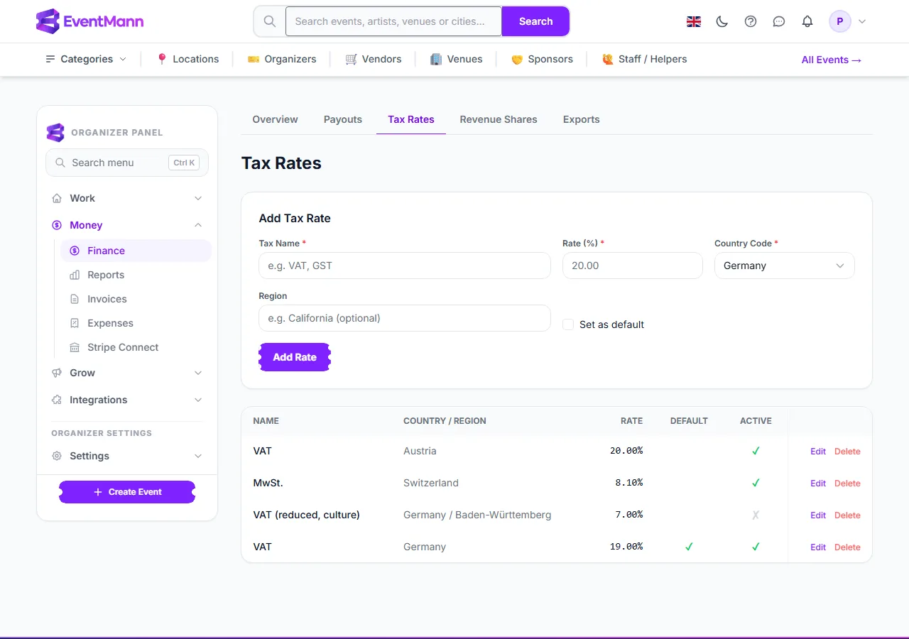The image size is (909, 639).
Task: Expand the Integrations sidebar section
Action: pyautogui.click(x=127, y=400)
